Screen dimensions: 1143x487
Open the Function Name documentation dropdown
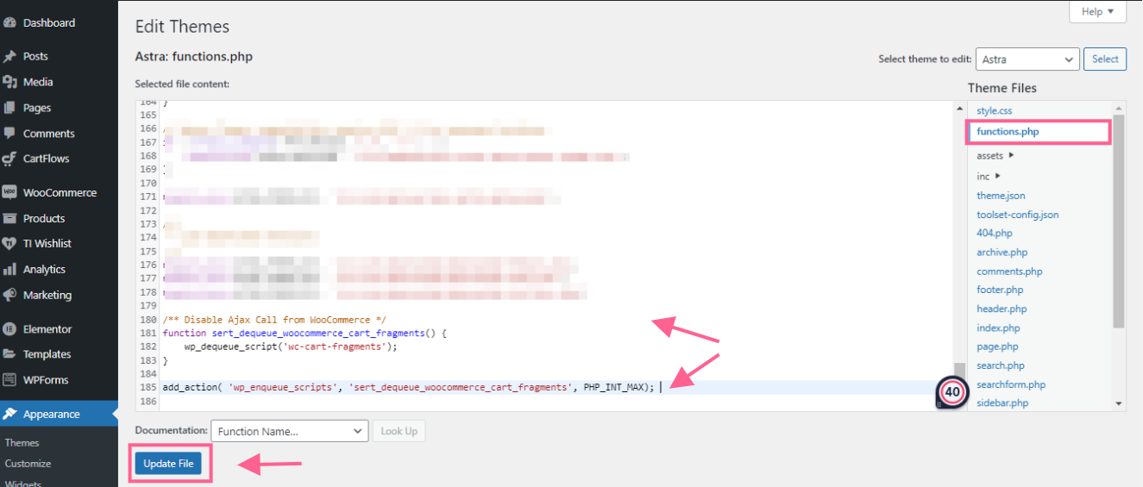(x=289, y=431)
